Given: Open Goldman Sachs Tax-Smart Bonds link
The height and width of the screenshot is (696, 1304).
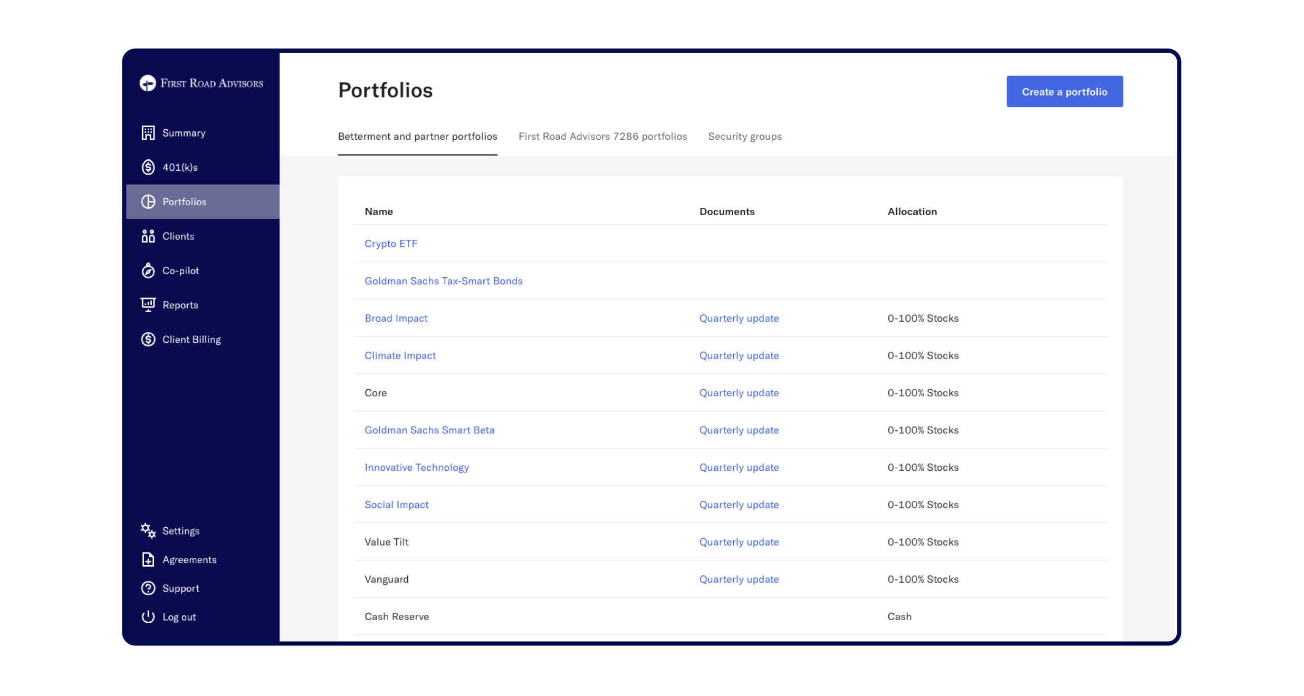Looking at the screenshot, I should click(444, 281).
